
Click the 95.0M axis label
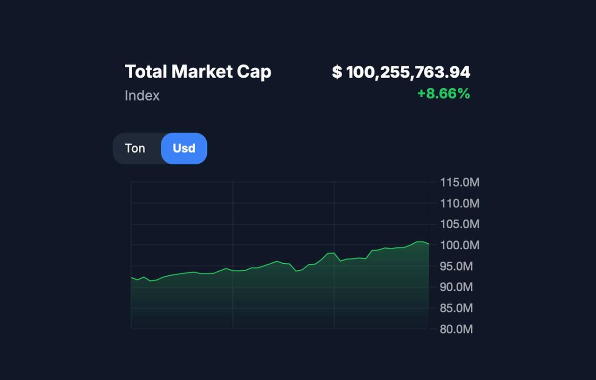[456, 266]
